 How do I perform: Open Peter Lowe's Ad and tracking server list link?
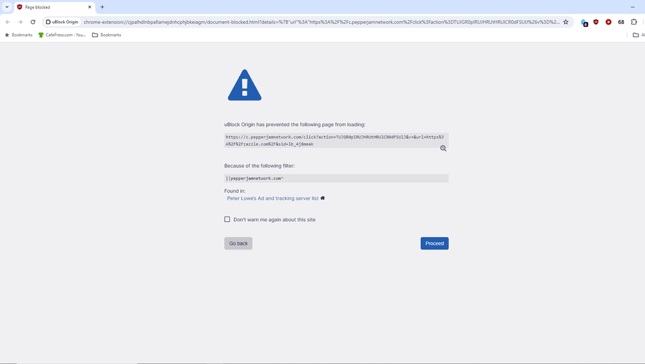[272, 198]
